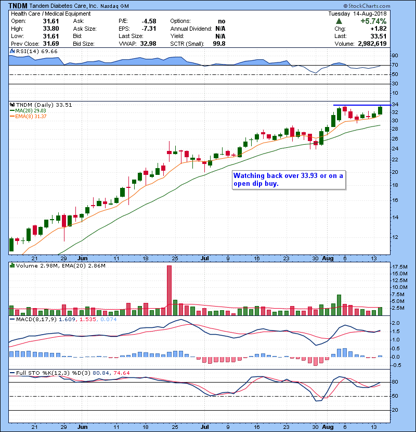Click the 34 label on price axis
This screenshot has height=432, width=416.
pyautogui.click(x=395, y=105)
